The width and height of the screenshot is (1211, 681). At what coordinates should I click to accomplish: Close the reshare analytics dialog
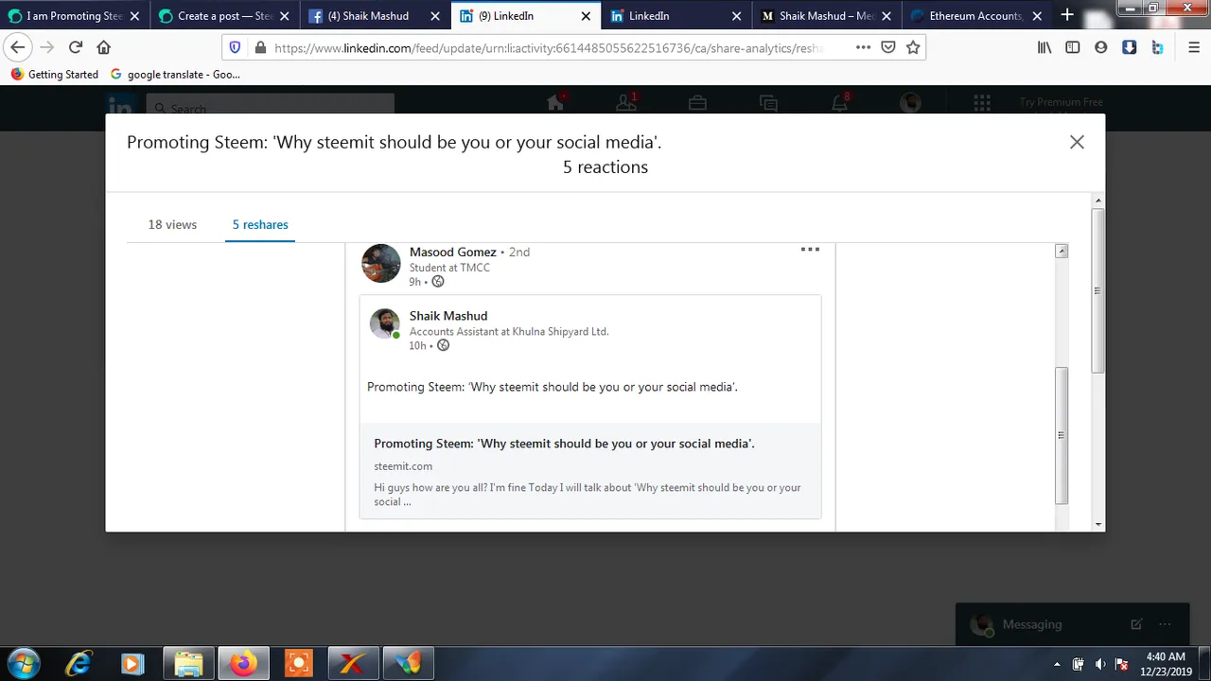1077,142
